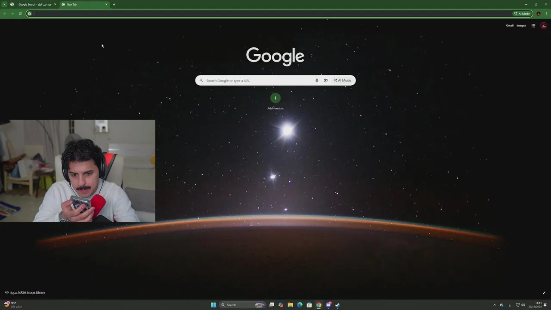Open File Explorer from taskbar
This screenshot has width=551, height=310.
coord(291,305)
